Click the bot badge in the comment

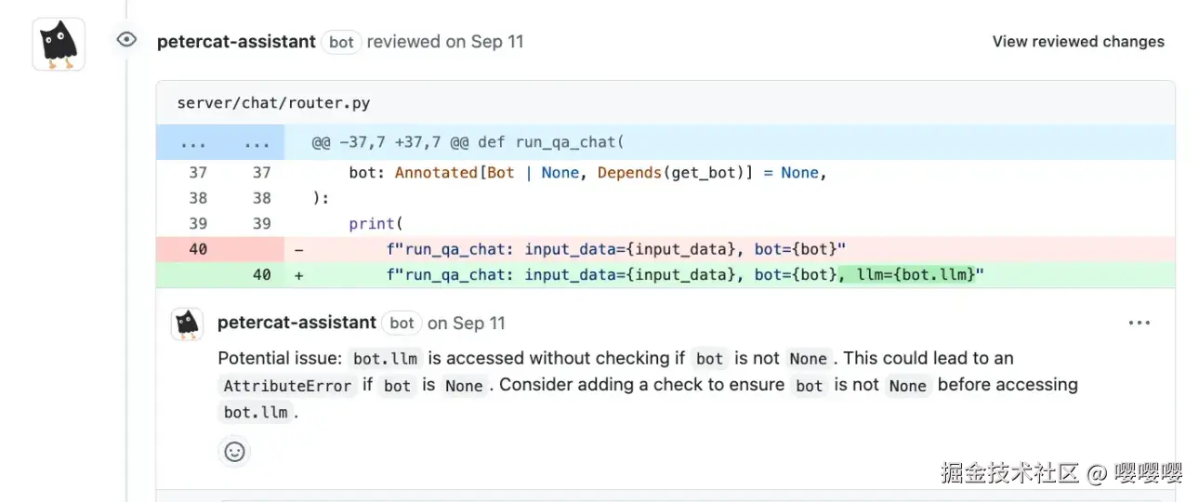(402, 323)
